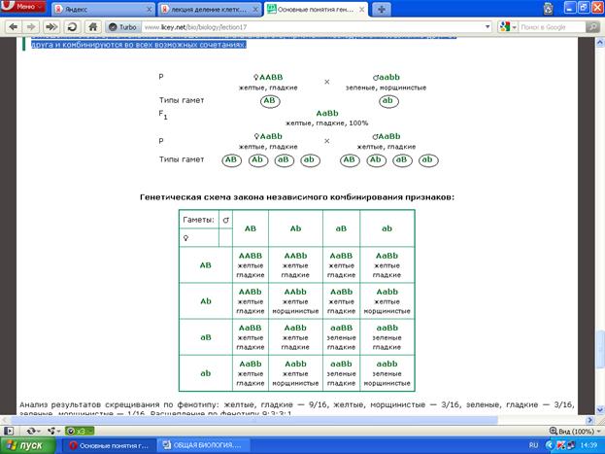Click the vertical scrollbar up arrow
The width and height of the screenshot is (605, 454).
click(600, 42)
